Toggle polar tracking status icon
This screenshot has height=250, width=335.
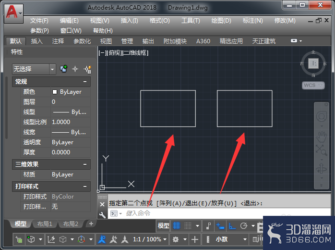click(244, 226)
